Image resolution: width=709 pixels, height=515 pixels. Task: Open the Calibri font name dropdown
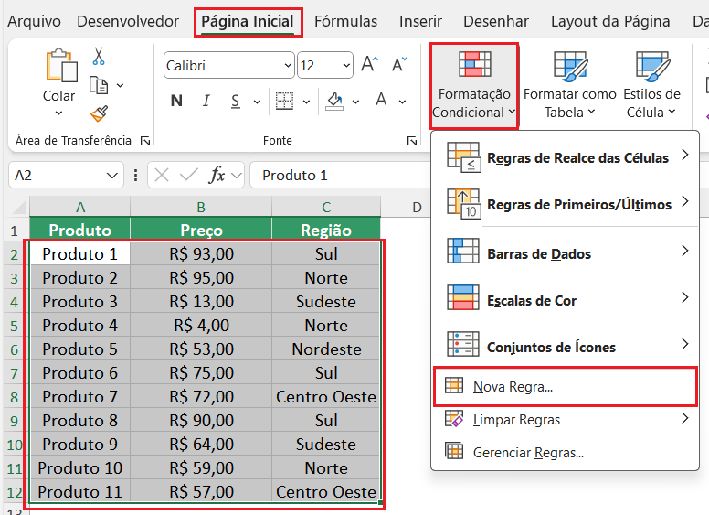coord(287,66)
